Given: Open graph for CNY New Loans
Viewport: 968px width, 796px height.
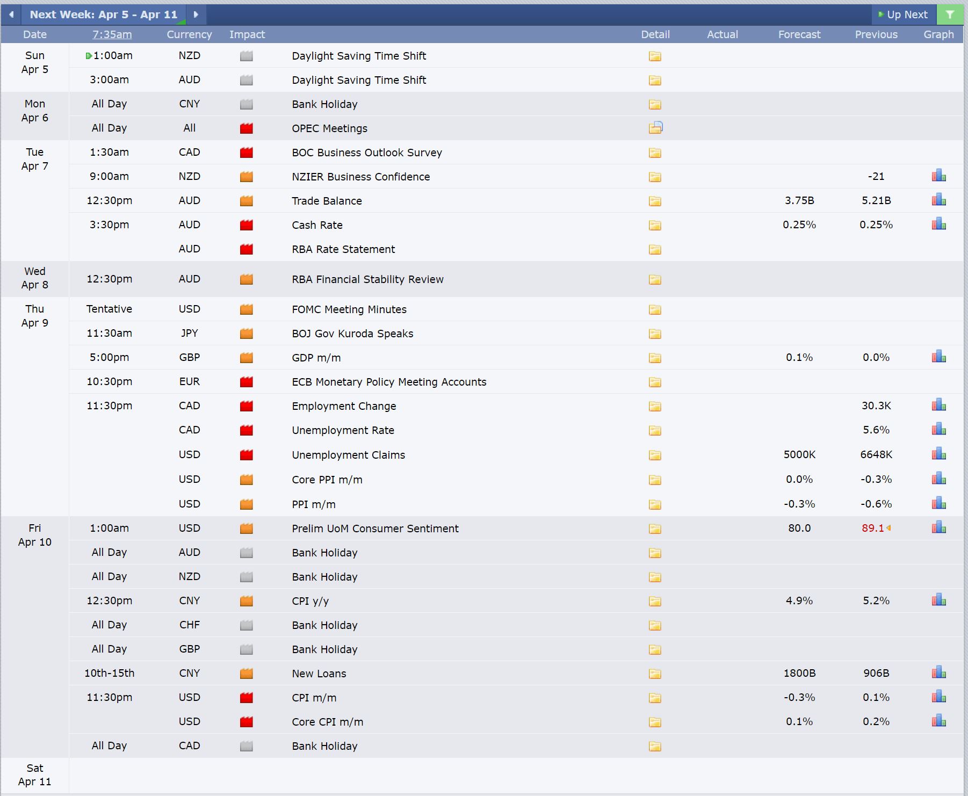Looking at the screenshot, I should click(938, 672).
